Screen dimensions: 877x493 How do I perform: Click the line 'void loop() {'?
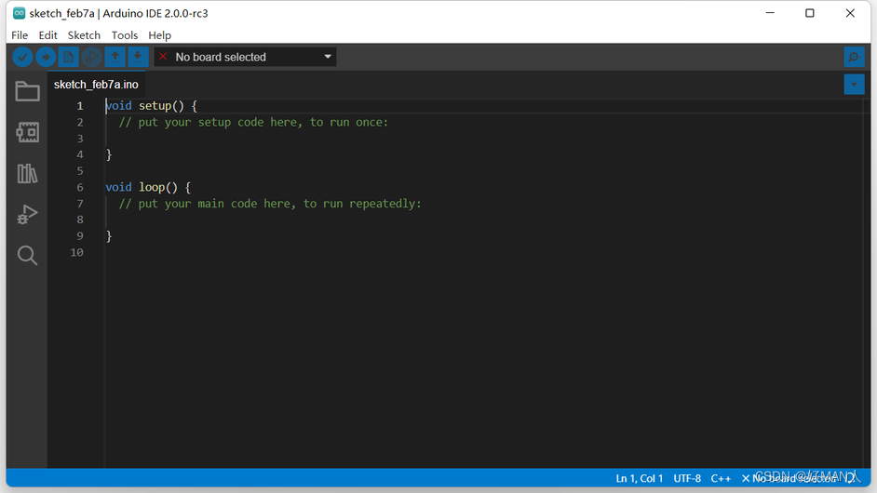point(148,187)
